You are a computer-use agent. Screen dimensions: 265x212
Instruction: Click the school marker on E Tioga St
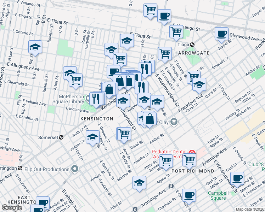click(127, 41)
